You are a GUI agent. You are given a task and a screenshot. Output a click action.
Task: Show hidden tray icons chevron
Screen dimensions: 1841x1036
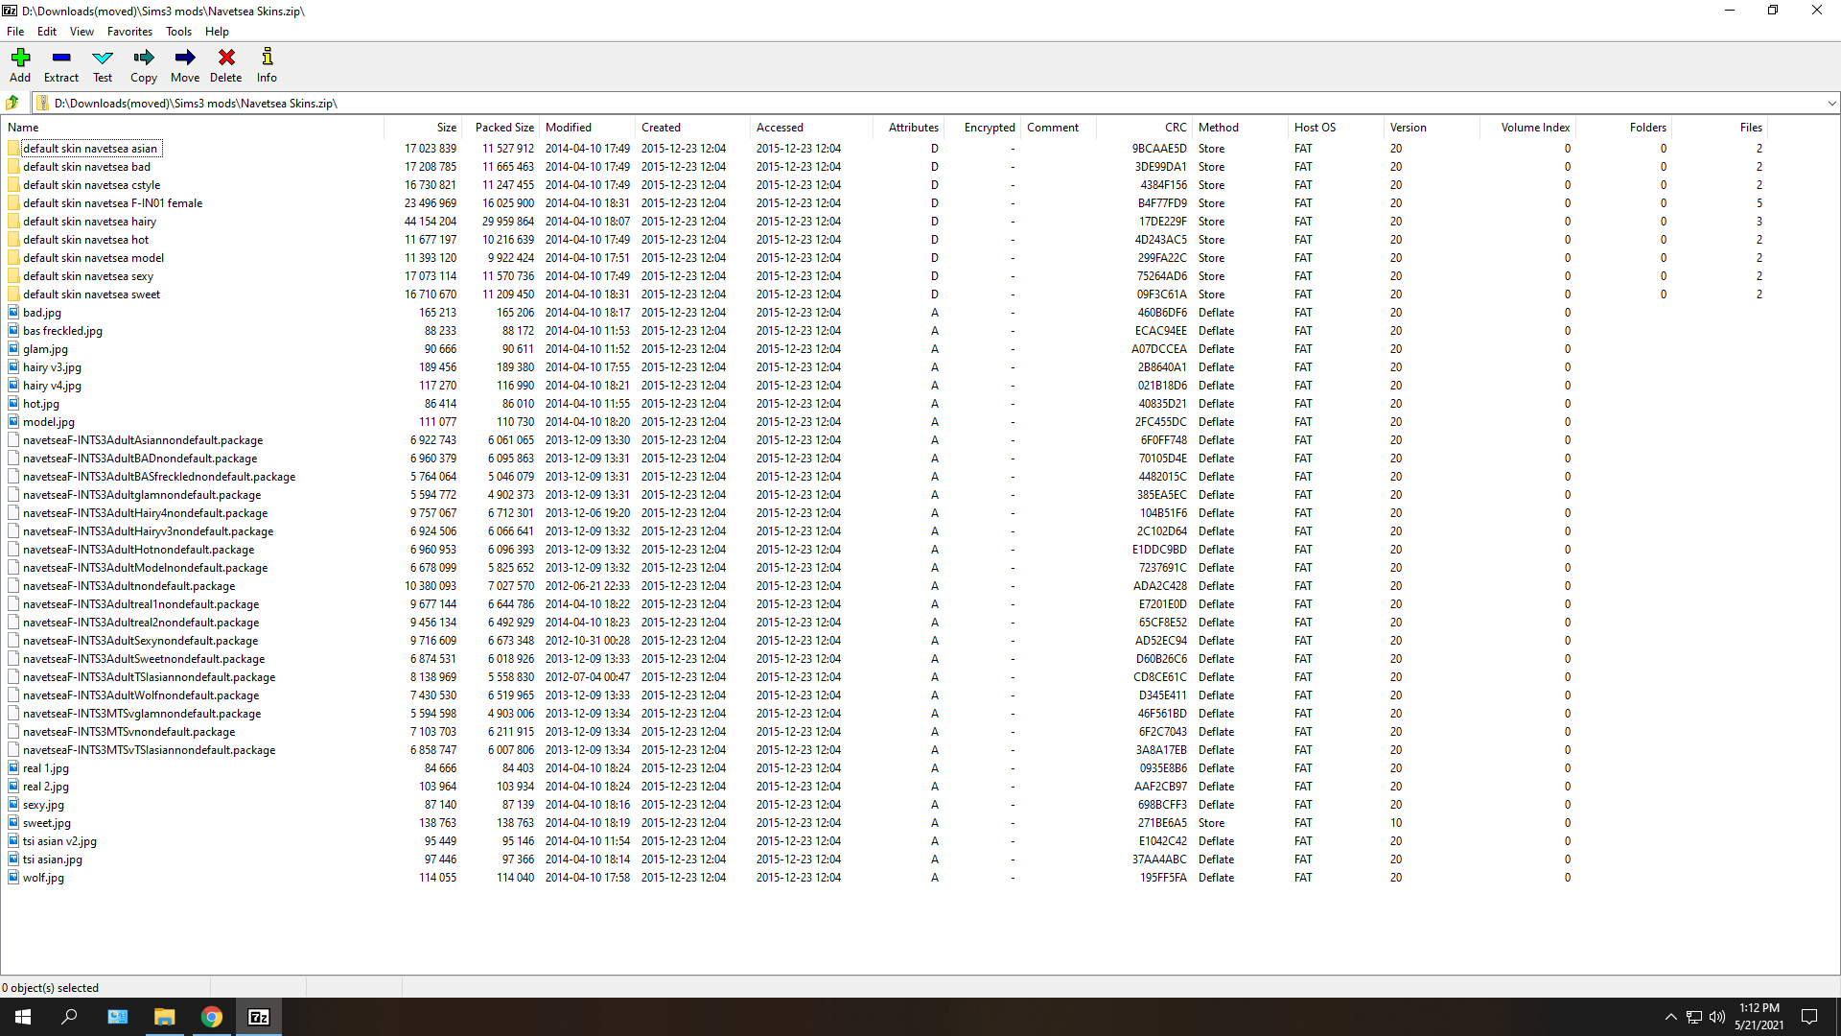(x=1671, y=1017)
